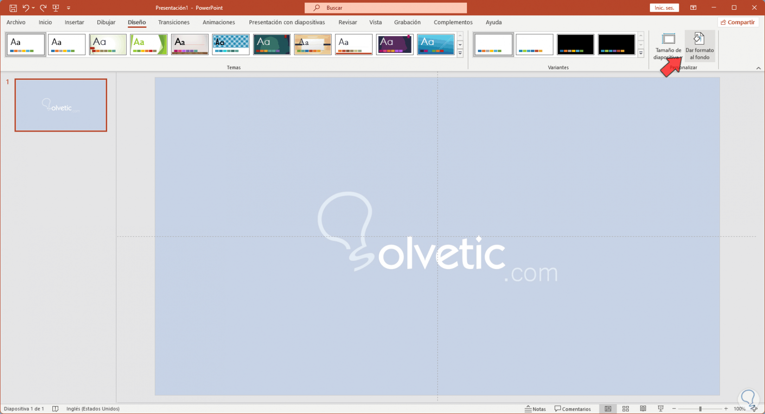Screen dimensions: 765x414
Task: Open the Customize Quick Access Toolbar dropdown
Action: point(69,8)
